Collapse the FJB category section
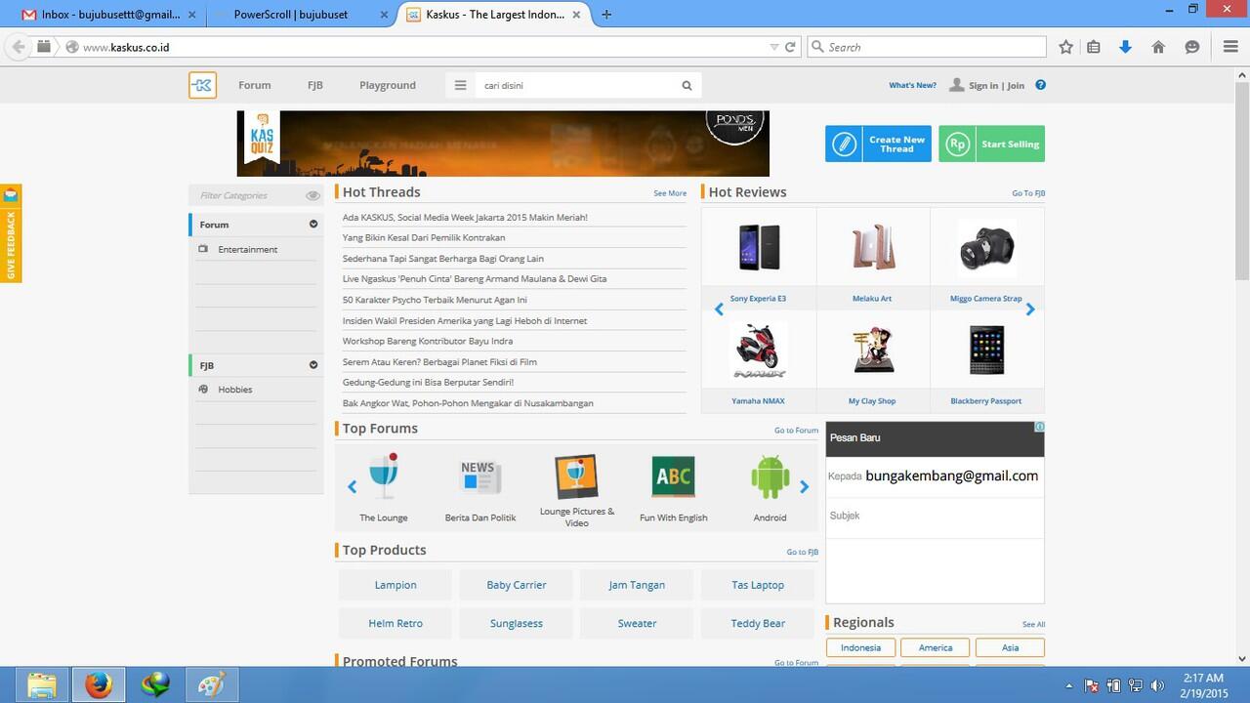This screenshot has width=1250, height=703. click(x=313, y=365)
